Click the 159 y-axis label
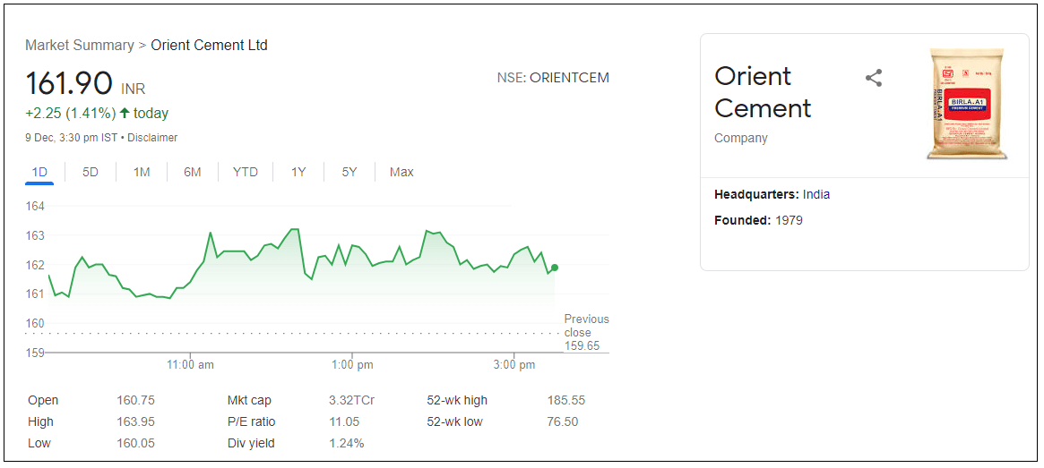This screenshot has height=468, width=1044. 35,353
